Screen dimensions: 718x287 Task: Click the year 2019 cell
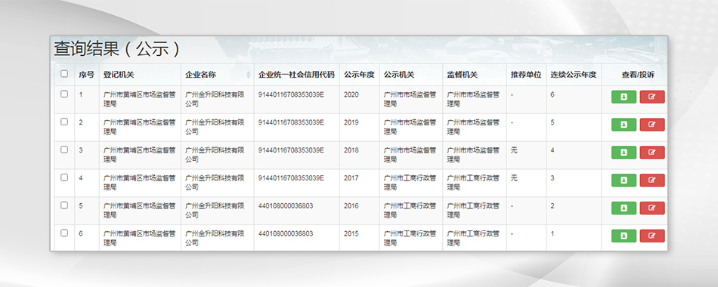tap(351, 122)
